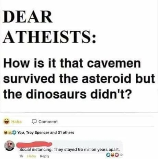Click Haha under the social distancing comment

point(32,156)
